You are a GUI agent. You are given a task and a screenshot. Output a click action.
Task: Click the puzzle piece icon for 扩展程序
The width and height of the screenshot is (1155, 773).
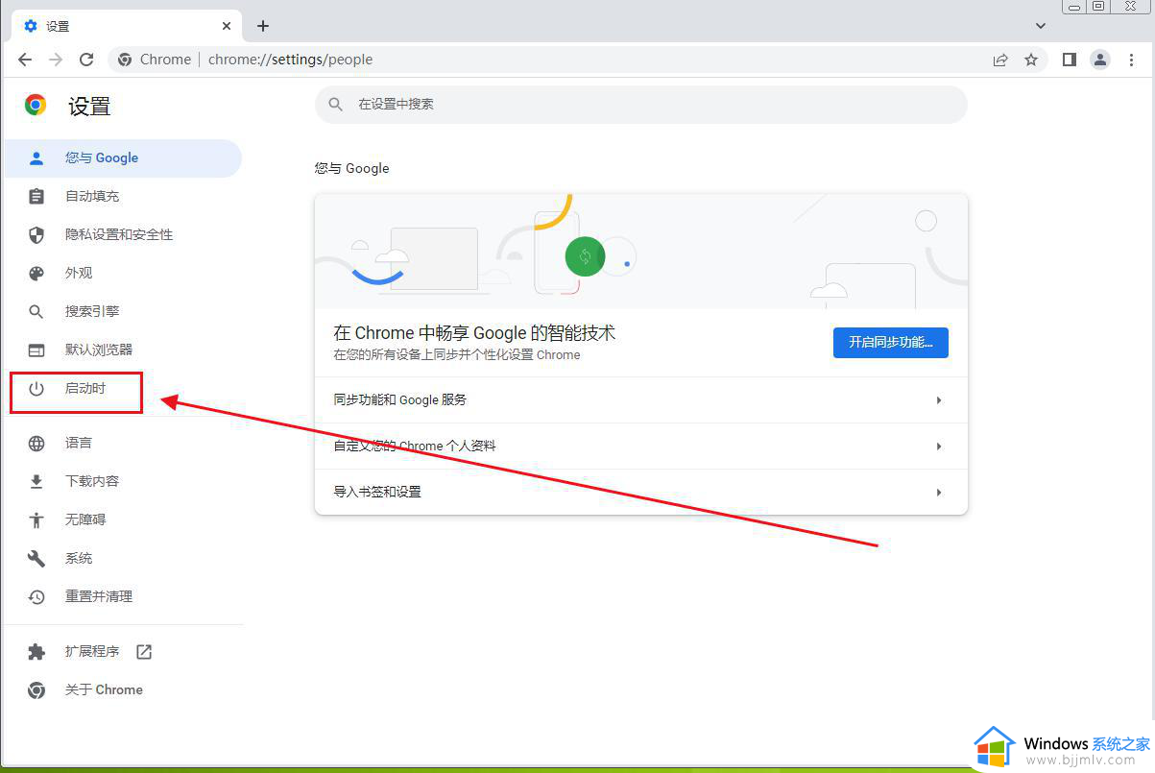coord(36,652)
